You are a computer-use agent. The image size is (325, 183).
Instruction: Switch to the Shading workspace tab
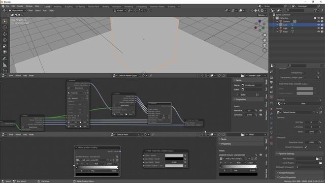pyautogui.click(x=106, y=7)
